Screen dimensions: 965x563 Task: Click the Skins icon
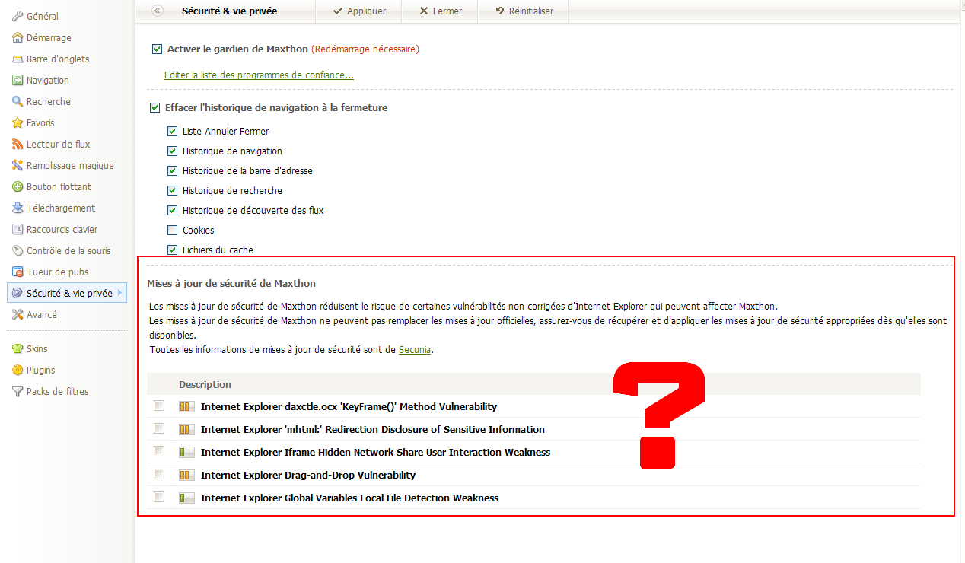tap(18, 349)
